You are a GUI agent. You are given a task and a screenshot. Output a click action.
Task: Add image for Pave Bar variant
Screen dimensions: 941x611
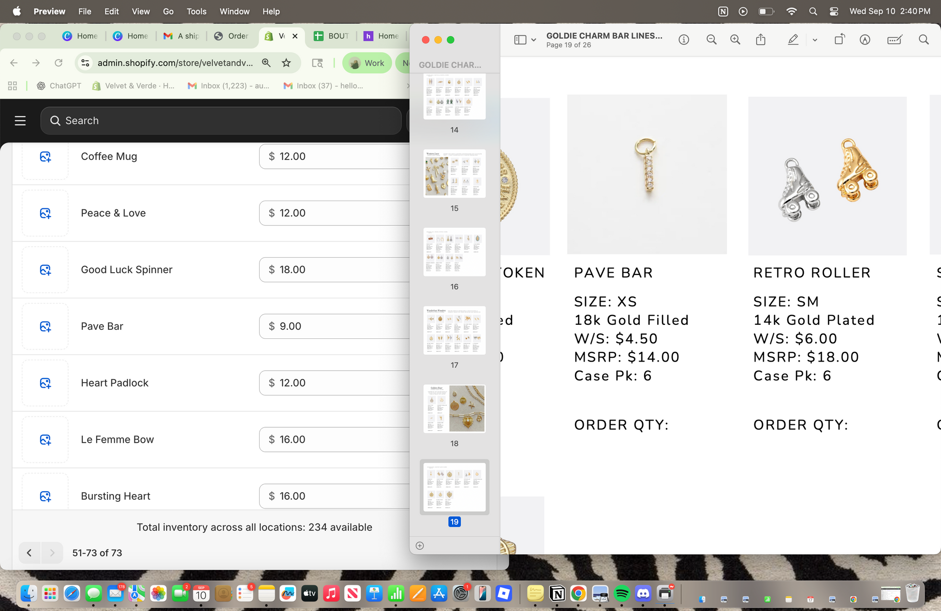coord(45,326)
